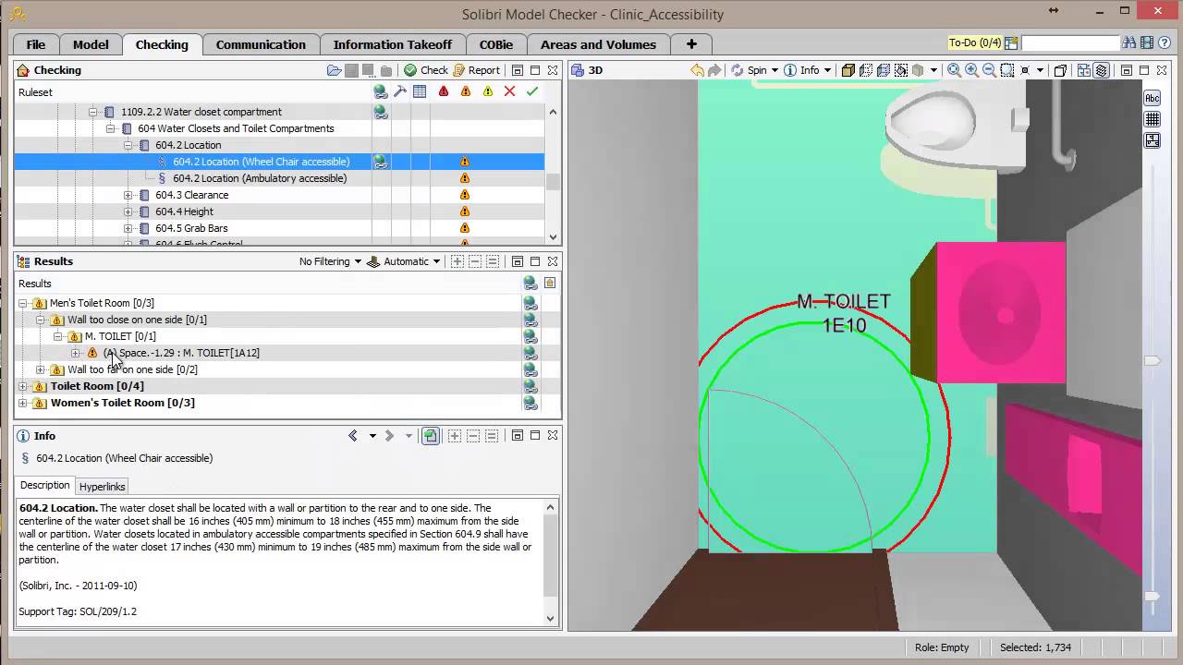The height and width of the screenshot is (665, 1183).
Task: Click the Check button
Action: (426, 70)
